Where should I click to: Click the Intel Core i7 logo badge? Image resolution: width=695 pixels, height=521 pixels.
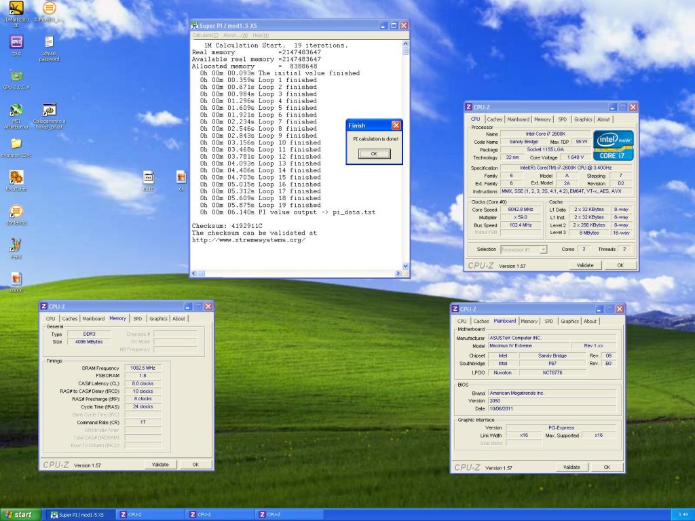click(614, 145)
